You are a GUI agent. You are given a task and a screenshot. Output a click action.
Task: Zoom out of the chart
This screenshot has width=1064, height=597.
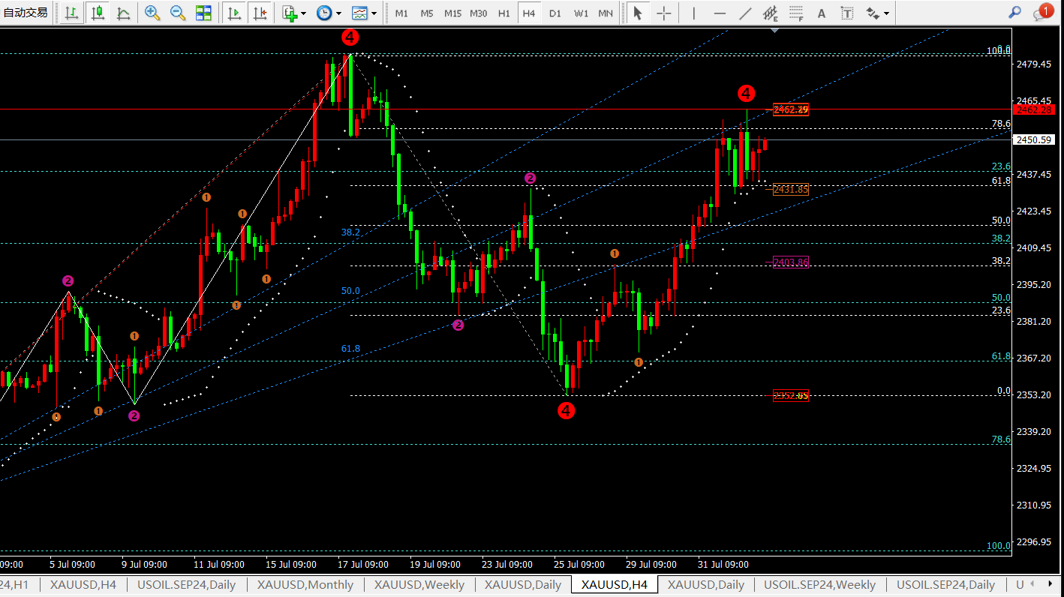(178, 13)
